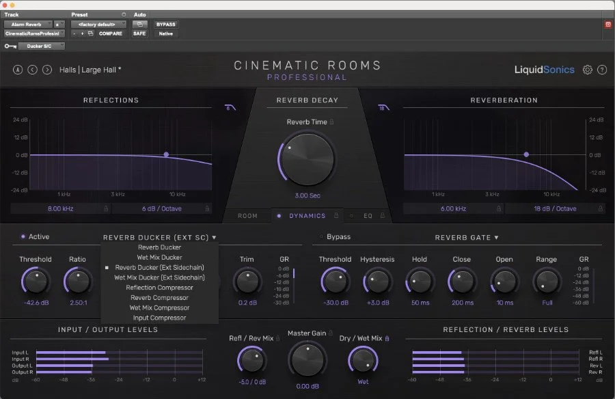Collapse the Reverb Ducker (Ext SC) mode dropdown

pos(160,237)
